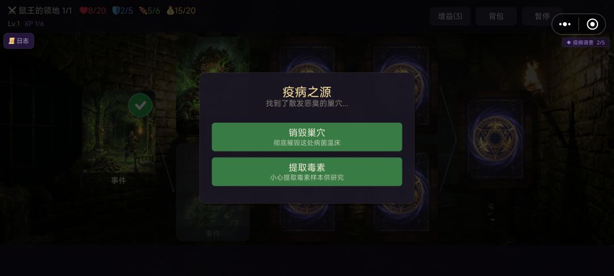Click the green checkmark on completed event
This screenshot has width=614, height=276.
coord(140,105)
